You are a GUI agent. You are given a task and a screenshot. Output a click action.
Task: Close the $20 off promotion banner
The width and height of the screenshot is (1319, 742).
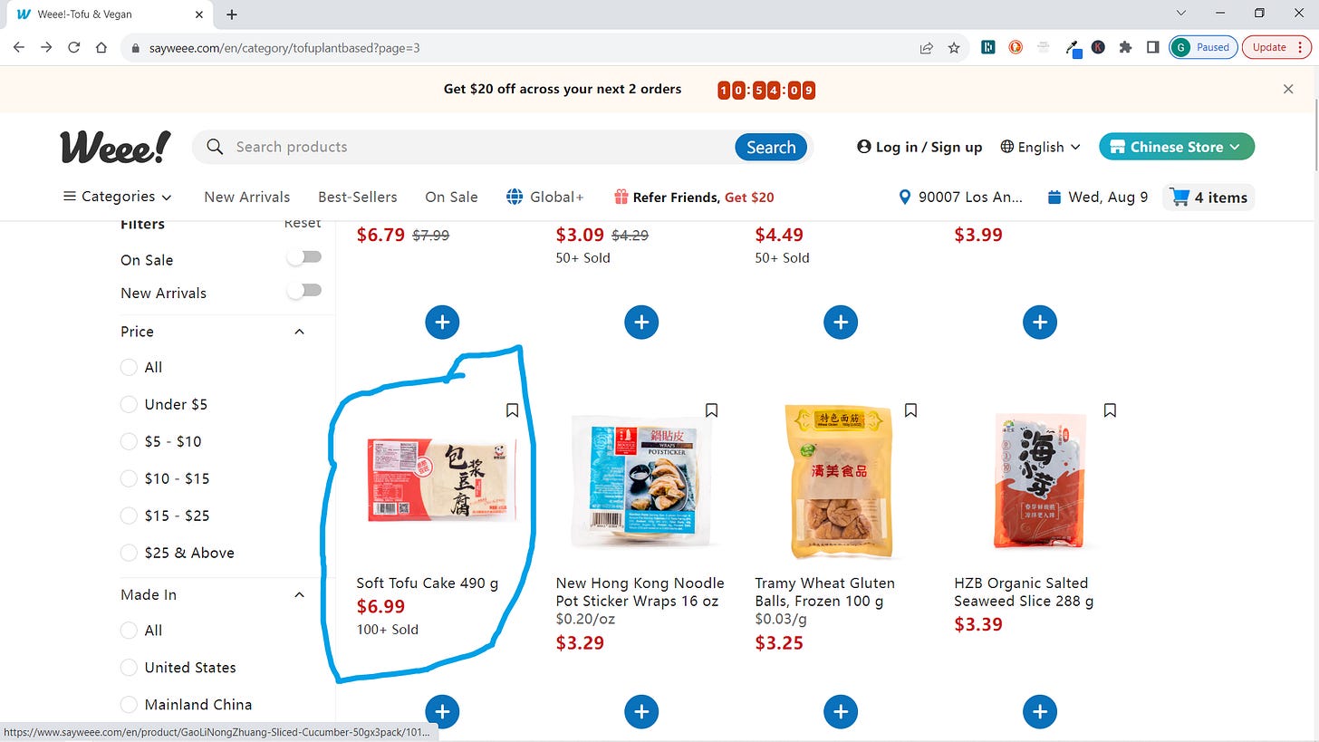1288,89
